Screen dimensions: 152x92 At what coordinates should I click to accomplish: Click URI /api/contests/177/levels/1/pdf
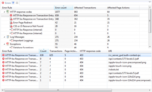(123, 59)
